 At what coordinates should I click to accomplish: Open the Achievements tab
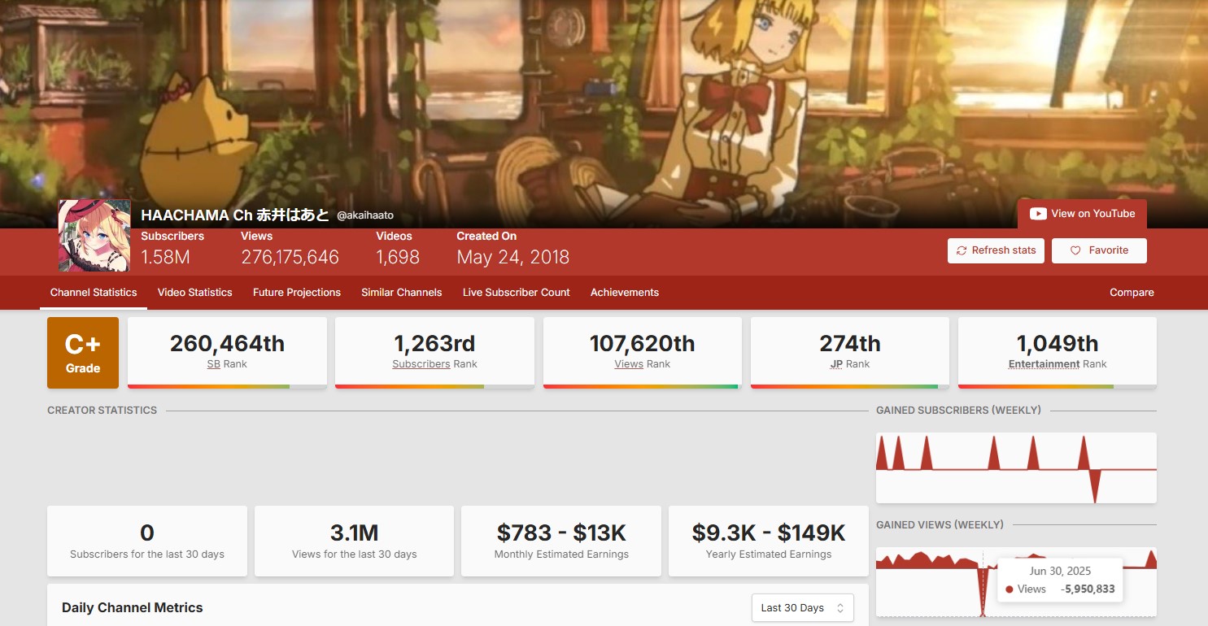625,293
